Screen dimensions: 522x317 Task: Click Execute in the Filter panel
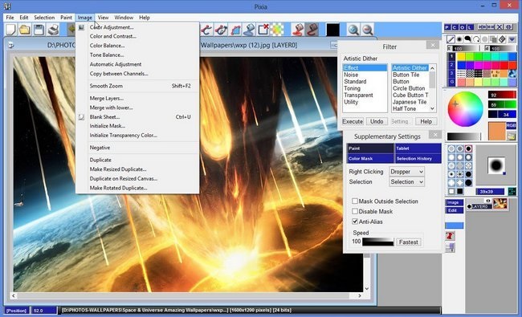(353, 121)
